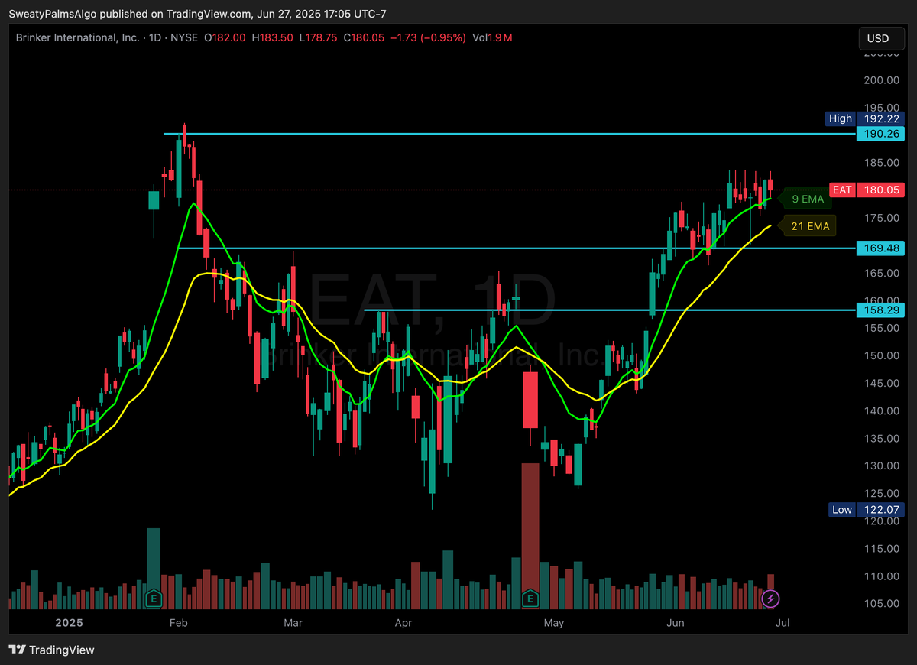The image size is (917, 665).
Task: Click the Vol 1.9 M volume readout
Action: click(492, 37)
